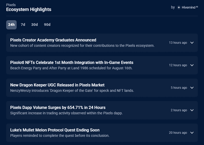Open Luke's Mullet Melon Protocol Quest headline
Image resolution: width=204 pixels, height=145 pixels.
55,130
